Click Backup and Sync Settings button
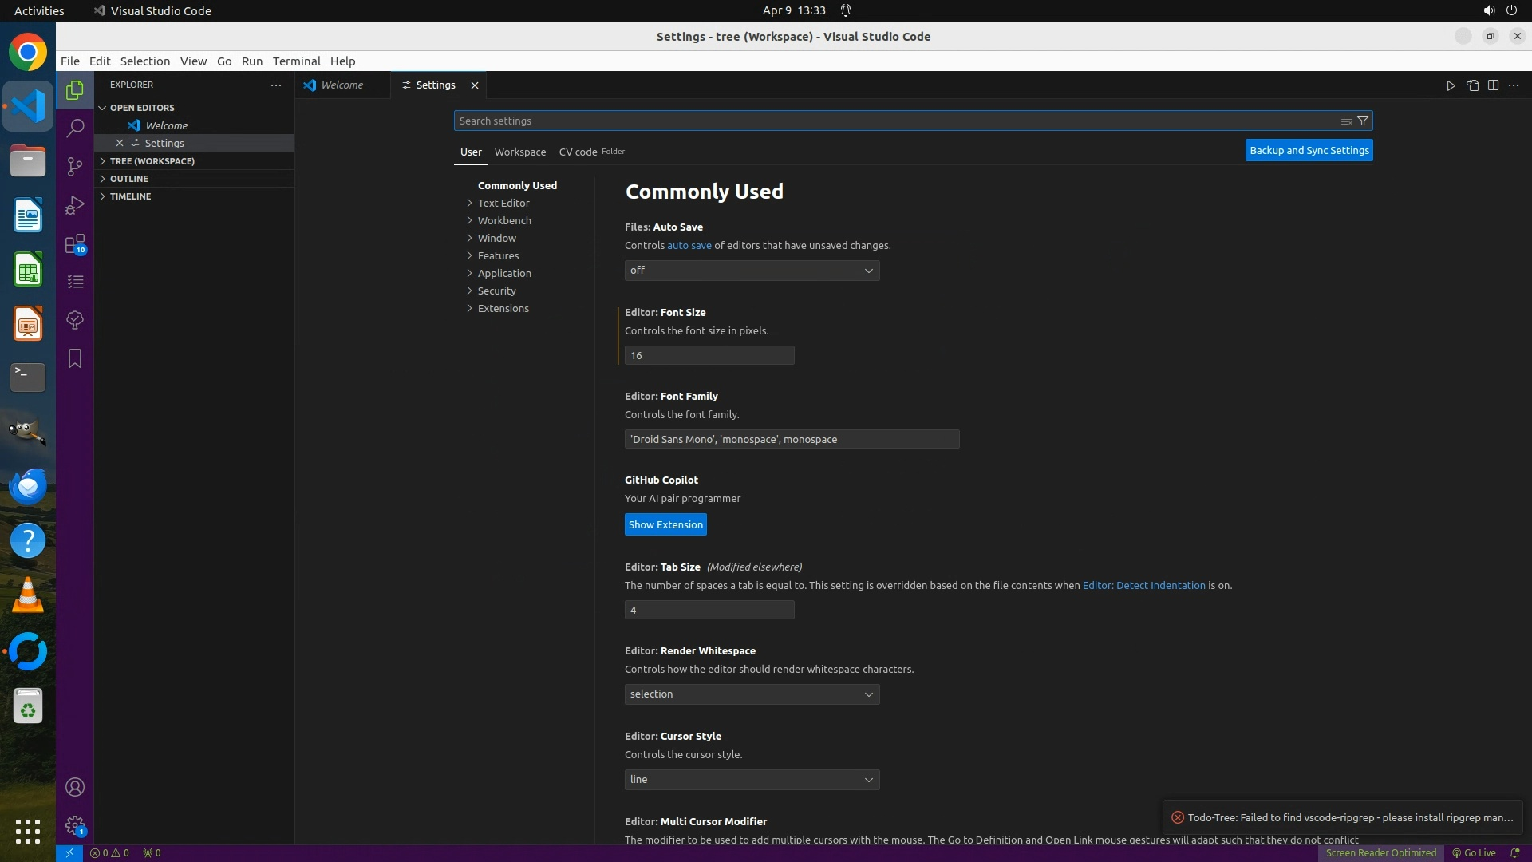The width and height of the screenshot is (1532, 862). 1309,150
